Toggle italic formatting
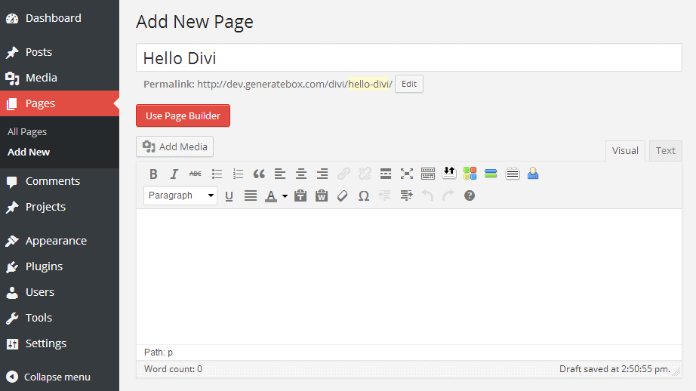Screen dimensions: 696x391 pyautogui.click(x=174, y=174)
